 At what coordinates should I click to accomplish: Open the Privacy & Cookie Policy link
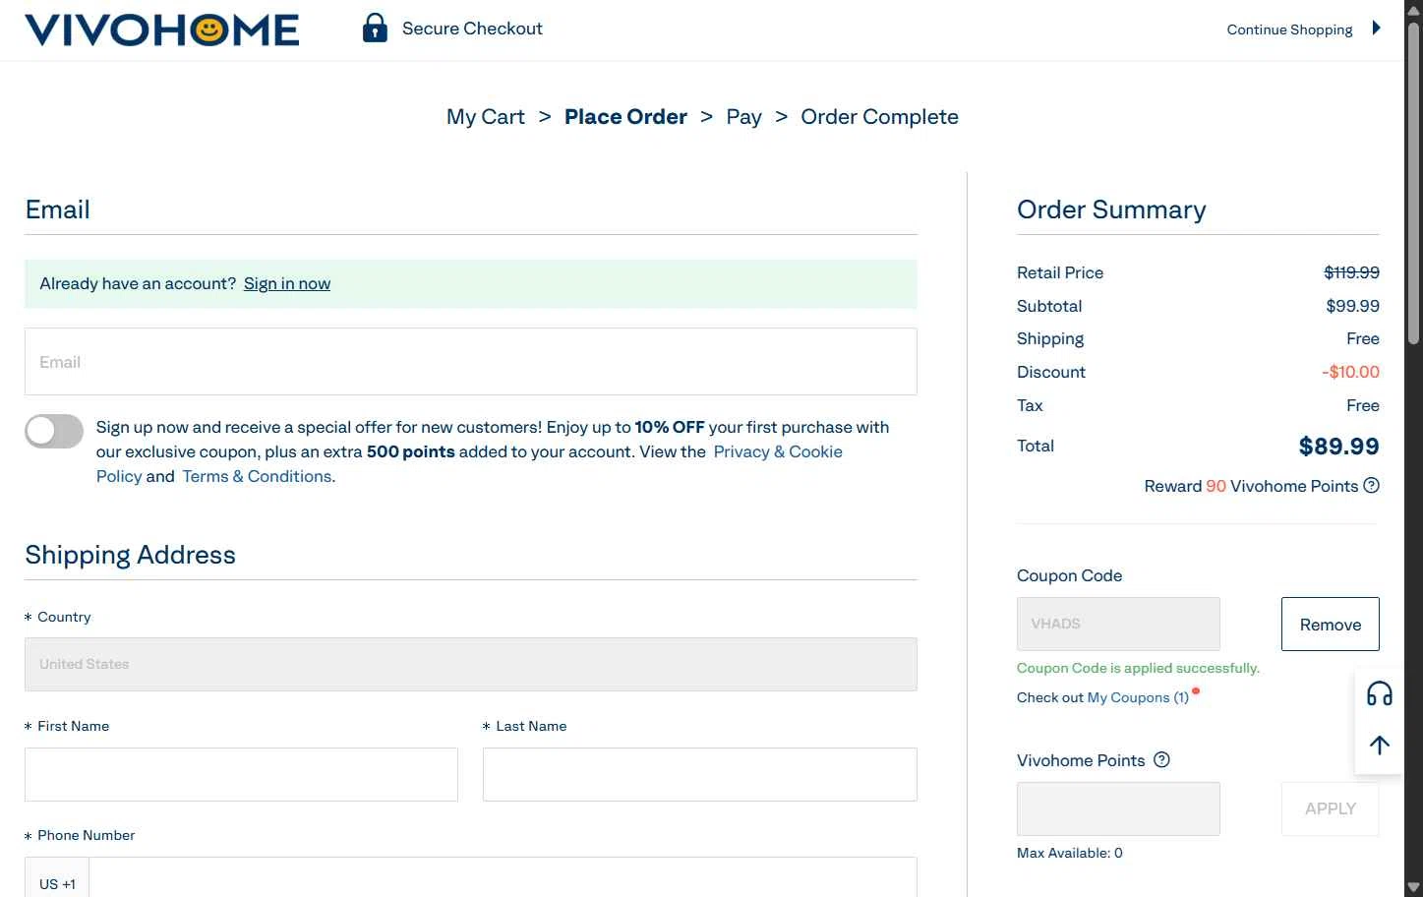tap(778, 451)
